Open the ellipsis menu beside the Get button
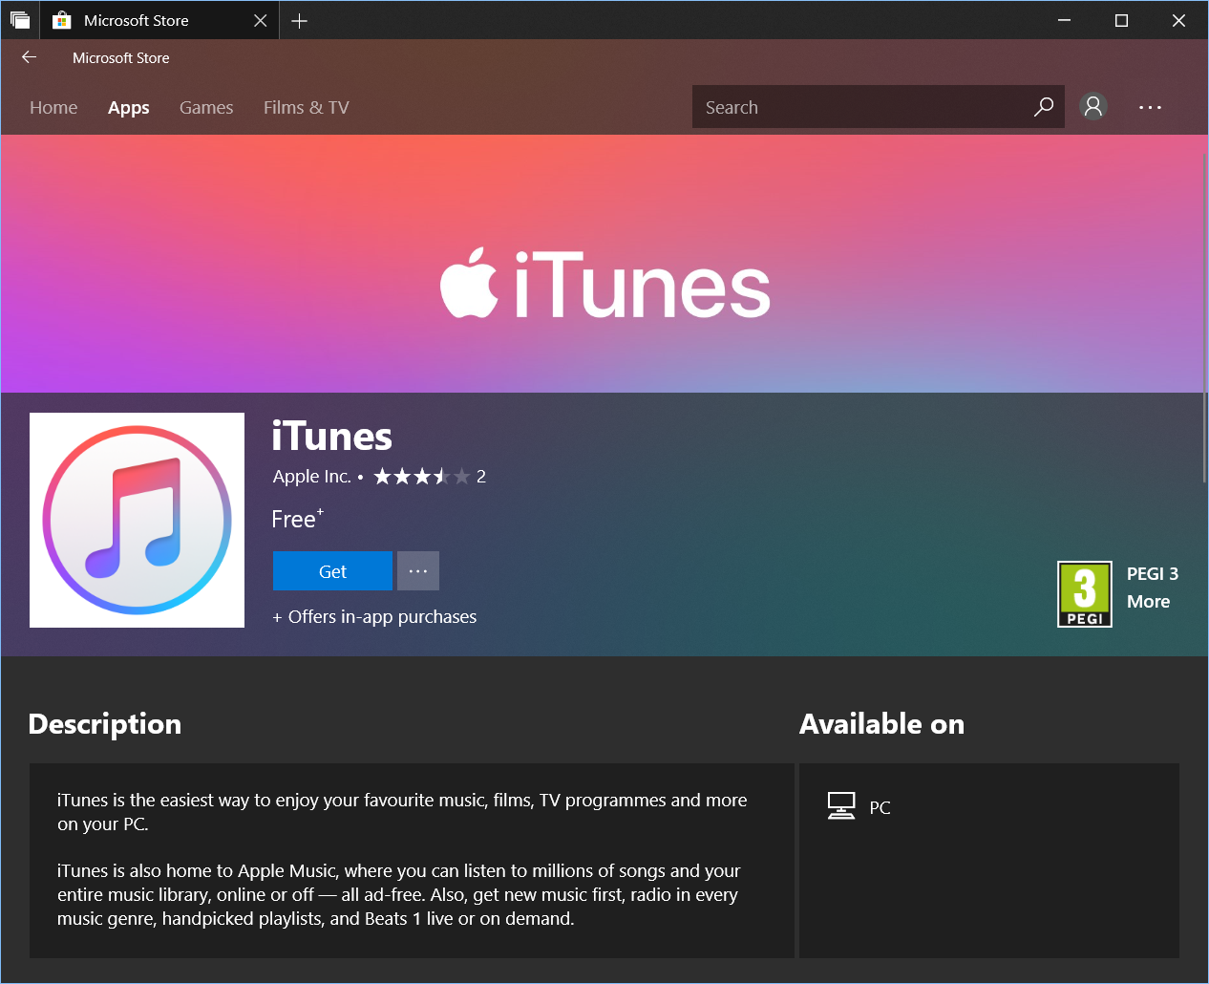 (418, 570)
